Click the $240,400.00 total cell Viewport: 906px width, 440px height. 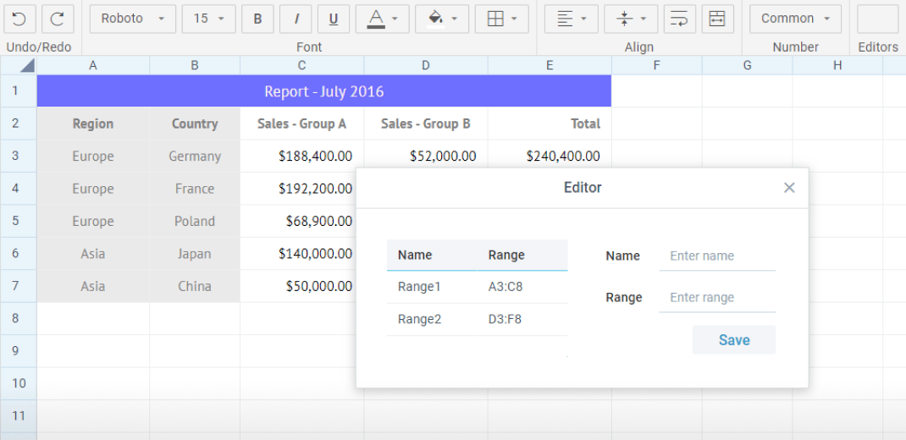point(550,155)
